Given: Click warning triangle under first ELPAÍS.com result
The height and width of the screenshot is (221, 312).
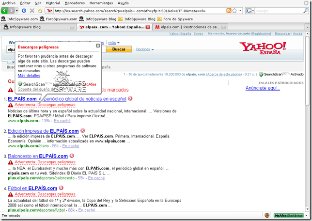Looking at the screenshot, I should [x=11, y=105].
